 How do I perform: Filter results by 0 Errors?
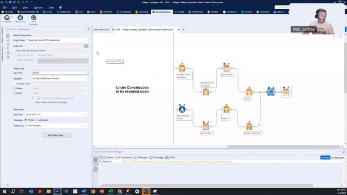point(108,158)
